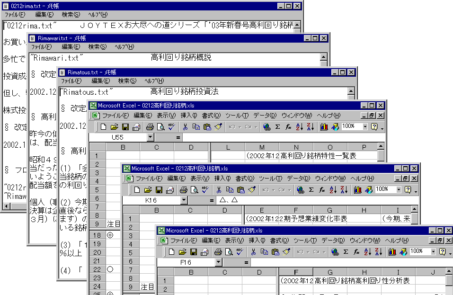Click cell text 2期予想業績変化率表
This screenshot has width=453, height=295.
tap(313, 219)
